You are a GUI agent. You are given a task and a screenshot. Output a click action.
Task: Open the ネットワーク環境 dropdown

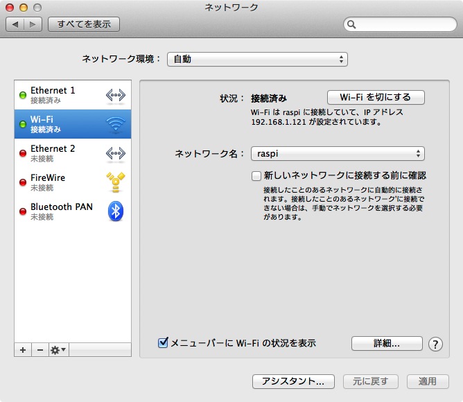[257, 59]
